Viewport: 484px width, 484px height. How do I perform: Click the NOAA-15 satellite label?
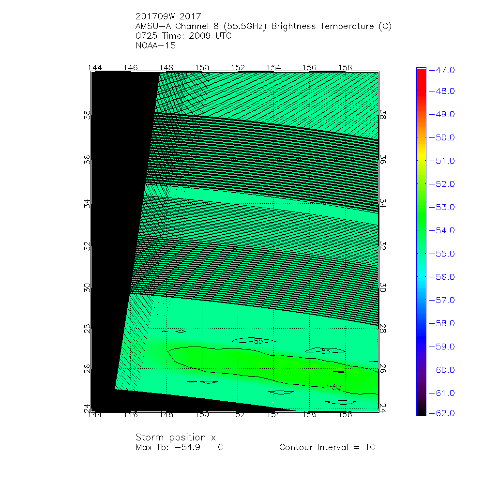(155, 46)
